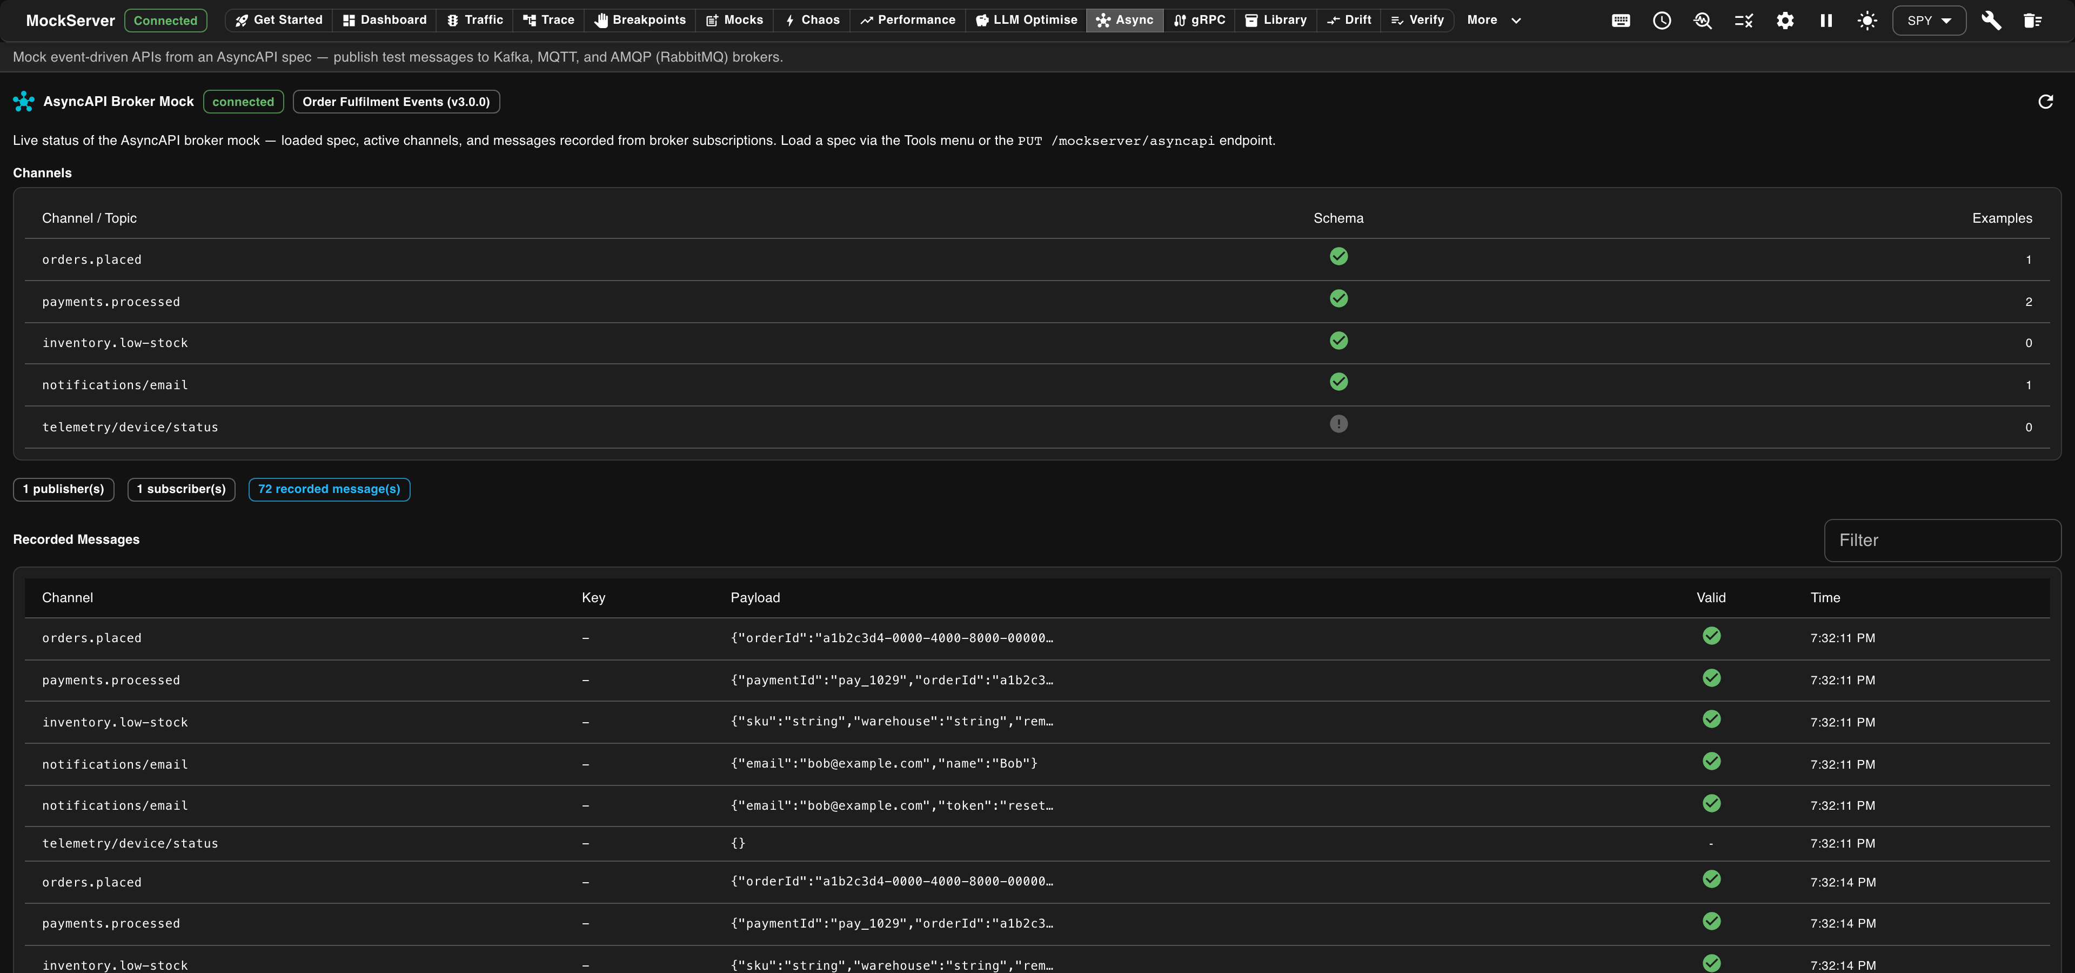Select the orders.placed channel row
The image size is (2075, 973).
coord(1037,259)
